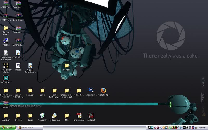Open the Audiosurf desktop shortcut
The height and width of the screenshot is (130, 208).
[x=91, y=115]
